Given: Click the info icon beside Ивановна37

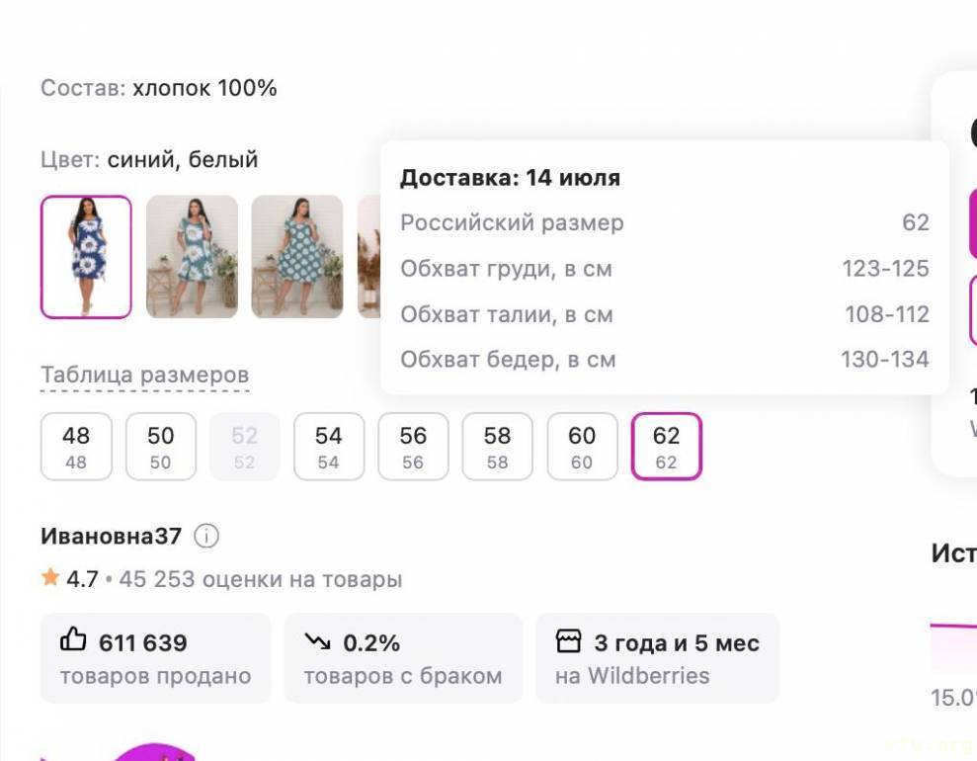Looking at the screenshot, I should pos(206,537).
